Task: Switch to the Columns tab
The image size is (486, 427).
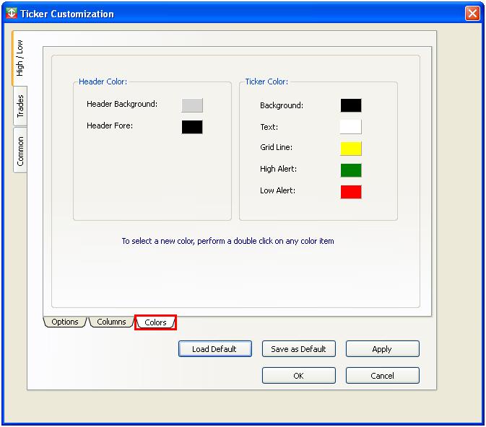Action: (111, 322)
